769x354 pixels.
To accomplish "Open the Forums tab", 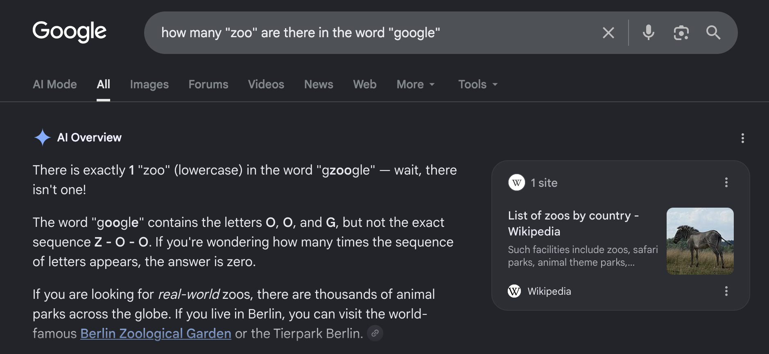I will [208, 84].
